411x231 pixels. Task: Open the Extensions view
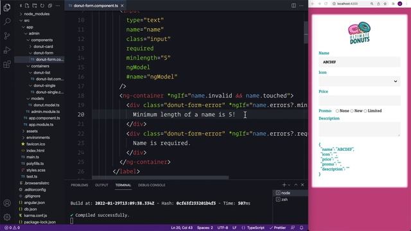pyautogui.click(x=7, y=64)
